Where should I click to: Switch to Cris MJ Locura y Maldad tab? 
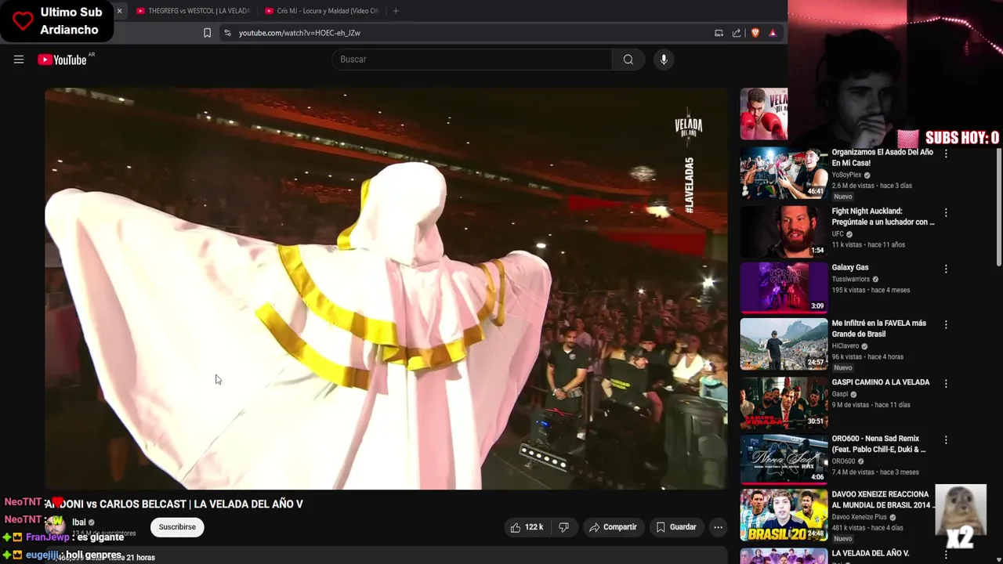point(321,11)
